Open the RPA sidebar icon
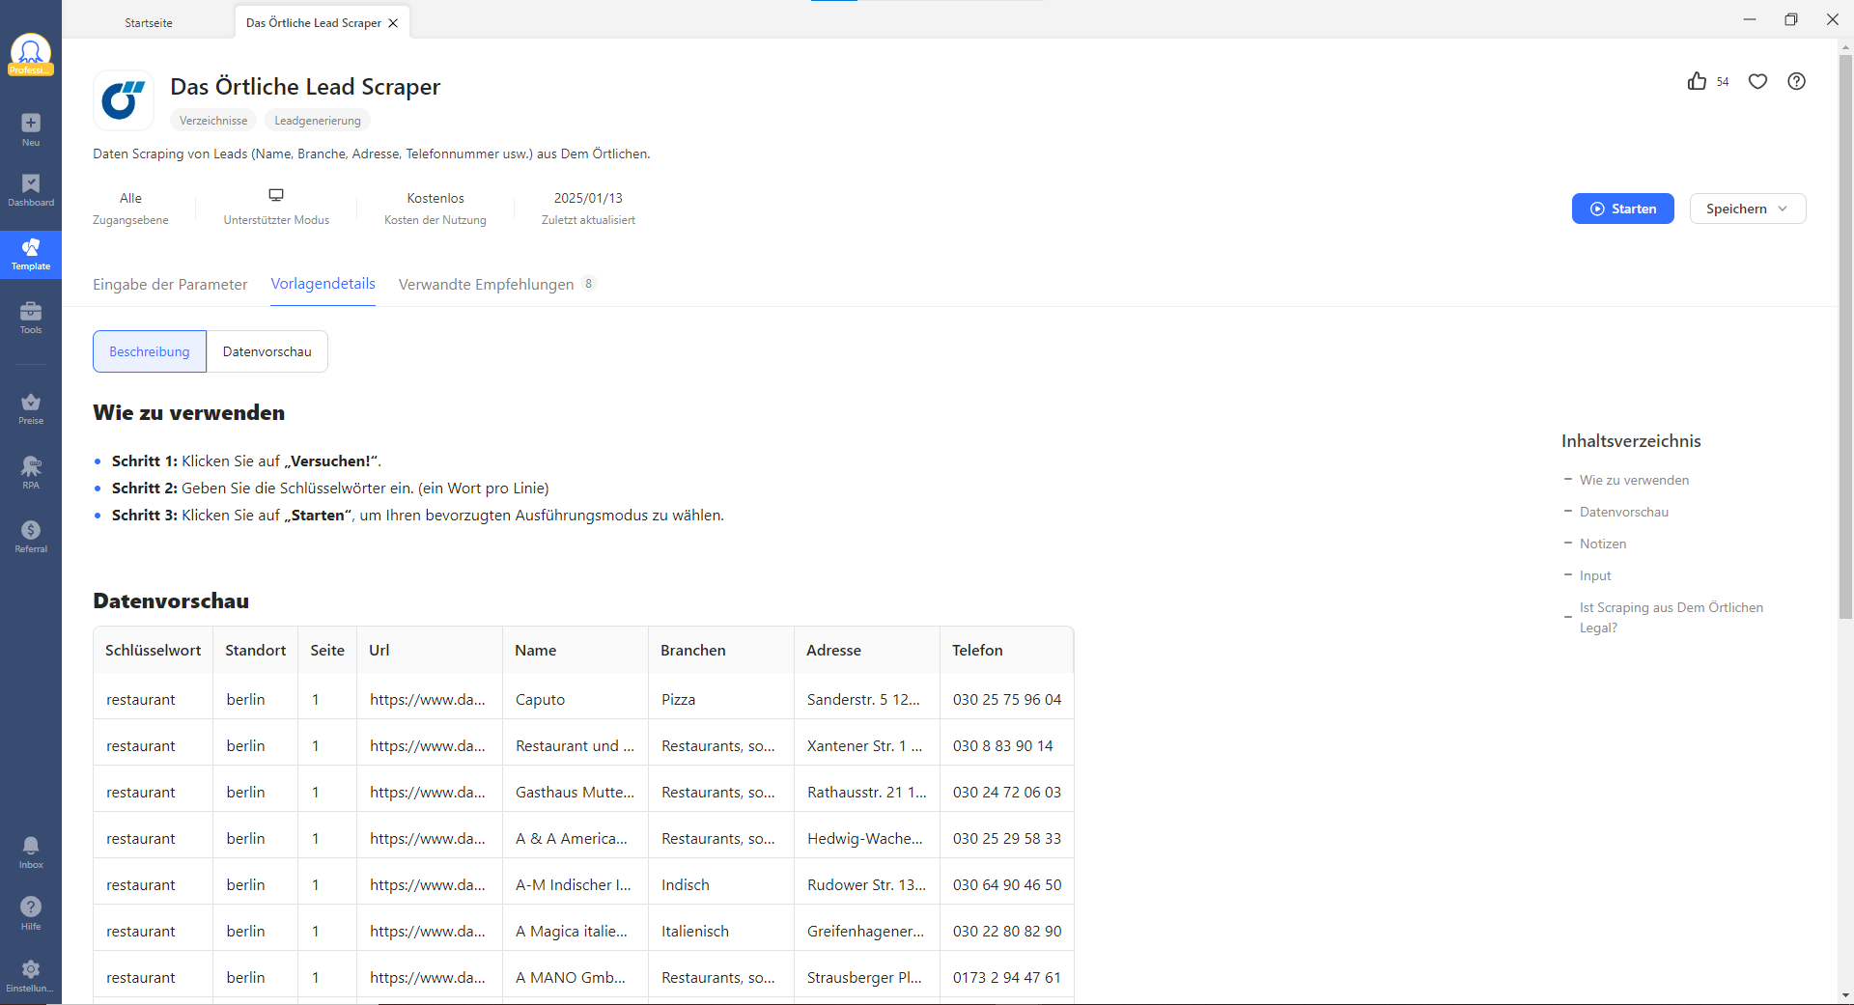This screenshot has height=1005, width=1854. [31, 473]
